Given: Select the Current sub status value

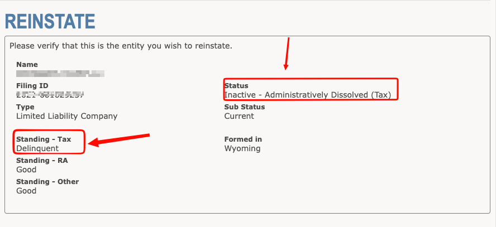Looking at the screenshot, I should pos(239,116).
